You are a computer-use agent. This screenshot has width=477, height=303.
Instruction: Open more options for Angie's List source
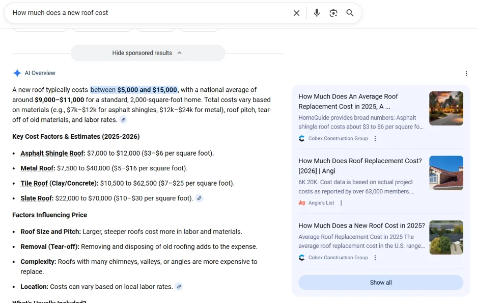pos(341,203)
